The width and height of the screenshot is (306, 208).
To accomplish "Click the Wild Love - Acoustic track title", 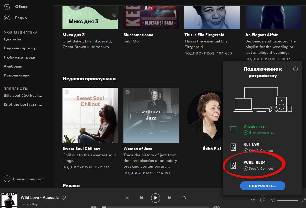I will pyautogui.click(x=40, y=198).
